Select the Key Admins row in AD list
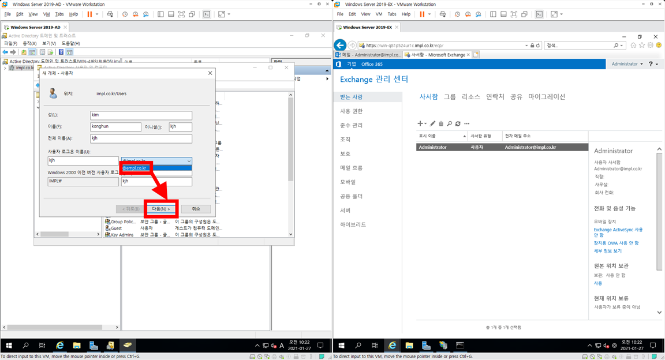The width and height of the screenshot is (665, 360). click(x=163, y=234)
